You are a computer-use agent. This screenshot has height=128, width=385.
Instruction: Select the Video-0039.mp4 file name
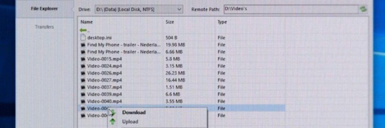(x=105, y=94)
